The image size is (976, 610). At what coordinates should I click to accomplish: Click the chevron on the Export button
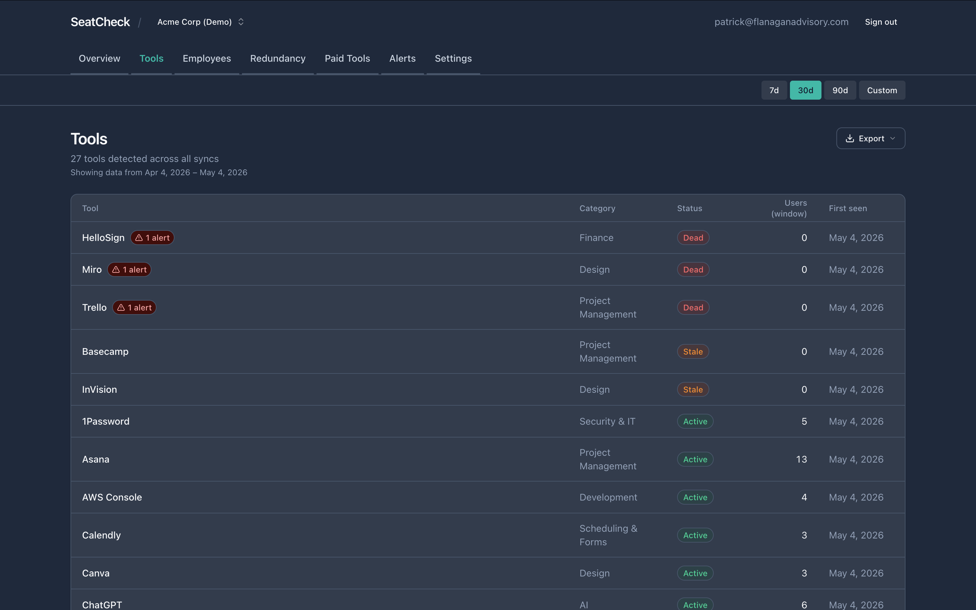click(893, 138)
